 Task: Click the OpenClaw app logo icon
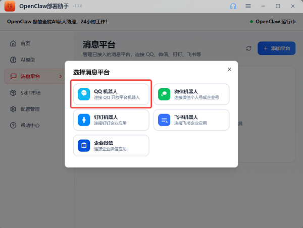[x=10, y=6]
